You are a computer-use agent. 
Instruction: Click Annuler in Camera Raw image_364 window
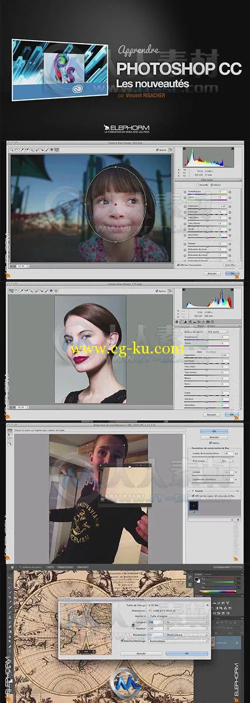click(x=212, y=273)
